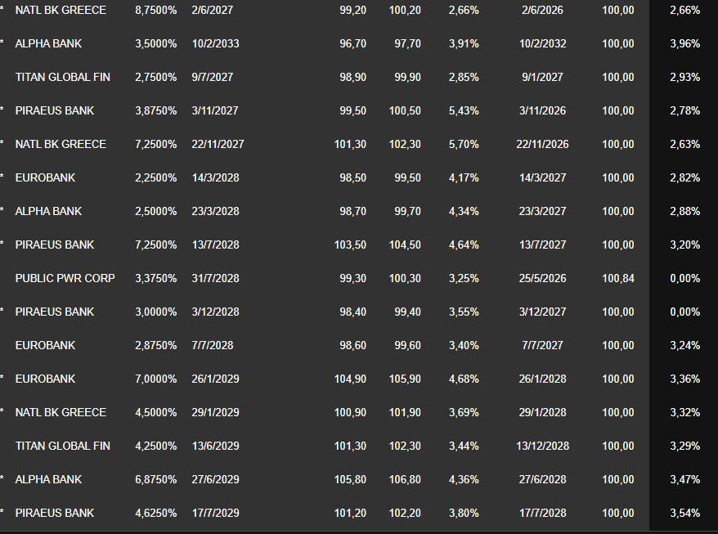Select the 4,34% yield value
The height and width of the screenshot is (534, 718).
tap(464, 211)
